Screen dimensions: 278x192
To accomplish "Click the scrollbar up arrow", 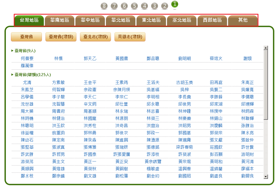I will (265, 48).
